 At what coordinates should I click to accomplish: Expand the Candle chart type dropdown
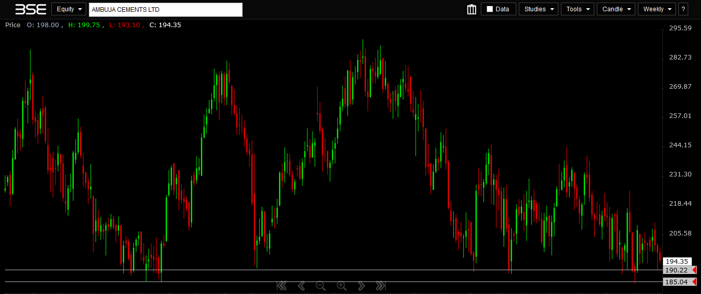tap(616, 9)
